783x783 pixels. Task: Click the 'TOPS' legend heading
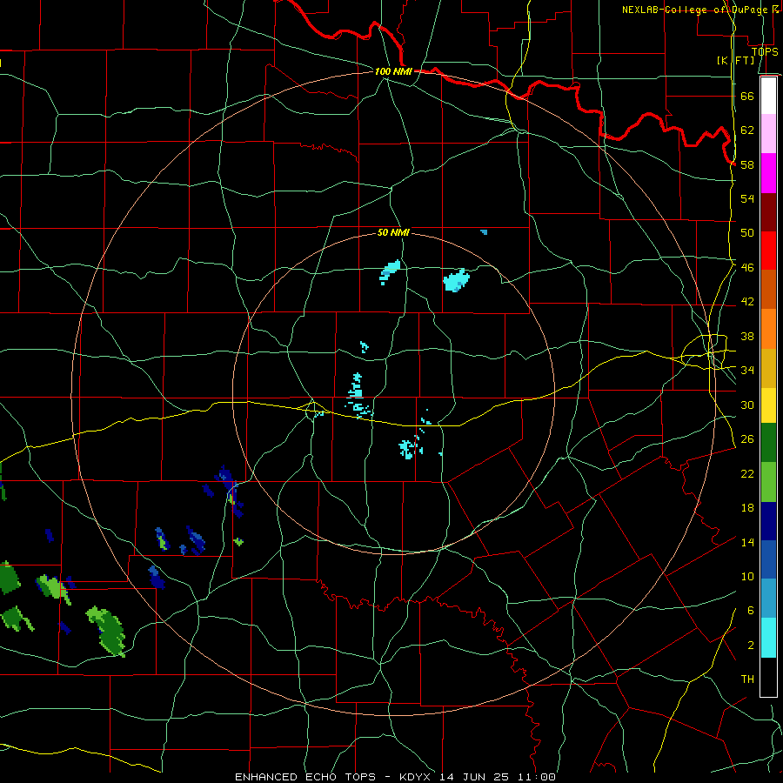pyautogui.click(x=765, y=51)
